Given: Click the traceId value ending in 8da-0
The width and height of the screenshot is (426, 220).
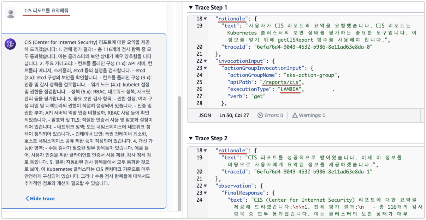Looking at the screenshot, I should [313, 47].
